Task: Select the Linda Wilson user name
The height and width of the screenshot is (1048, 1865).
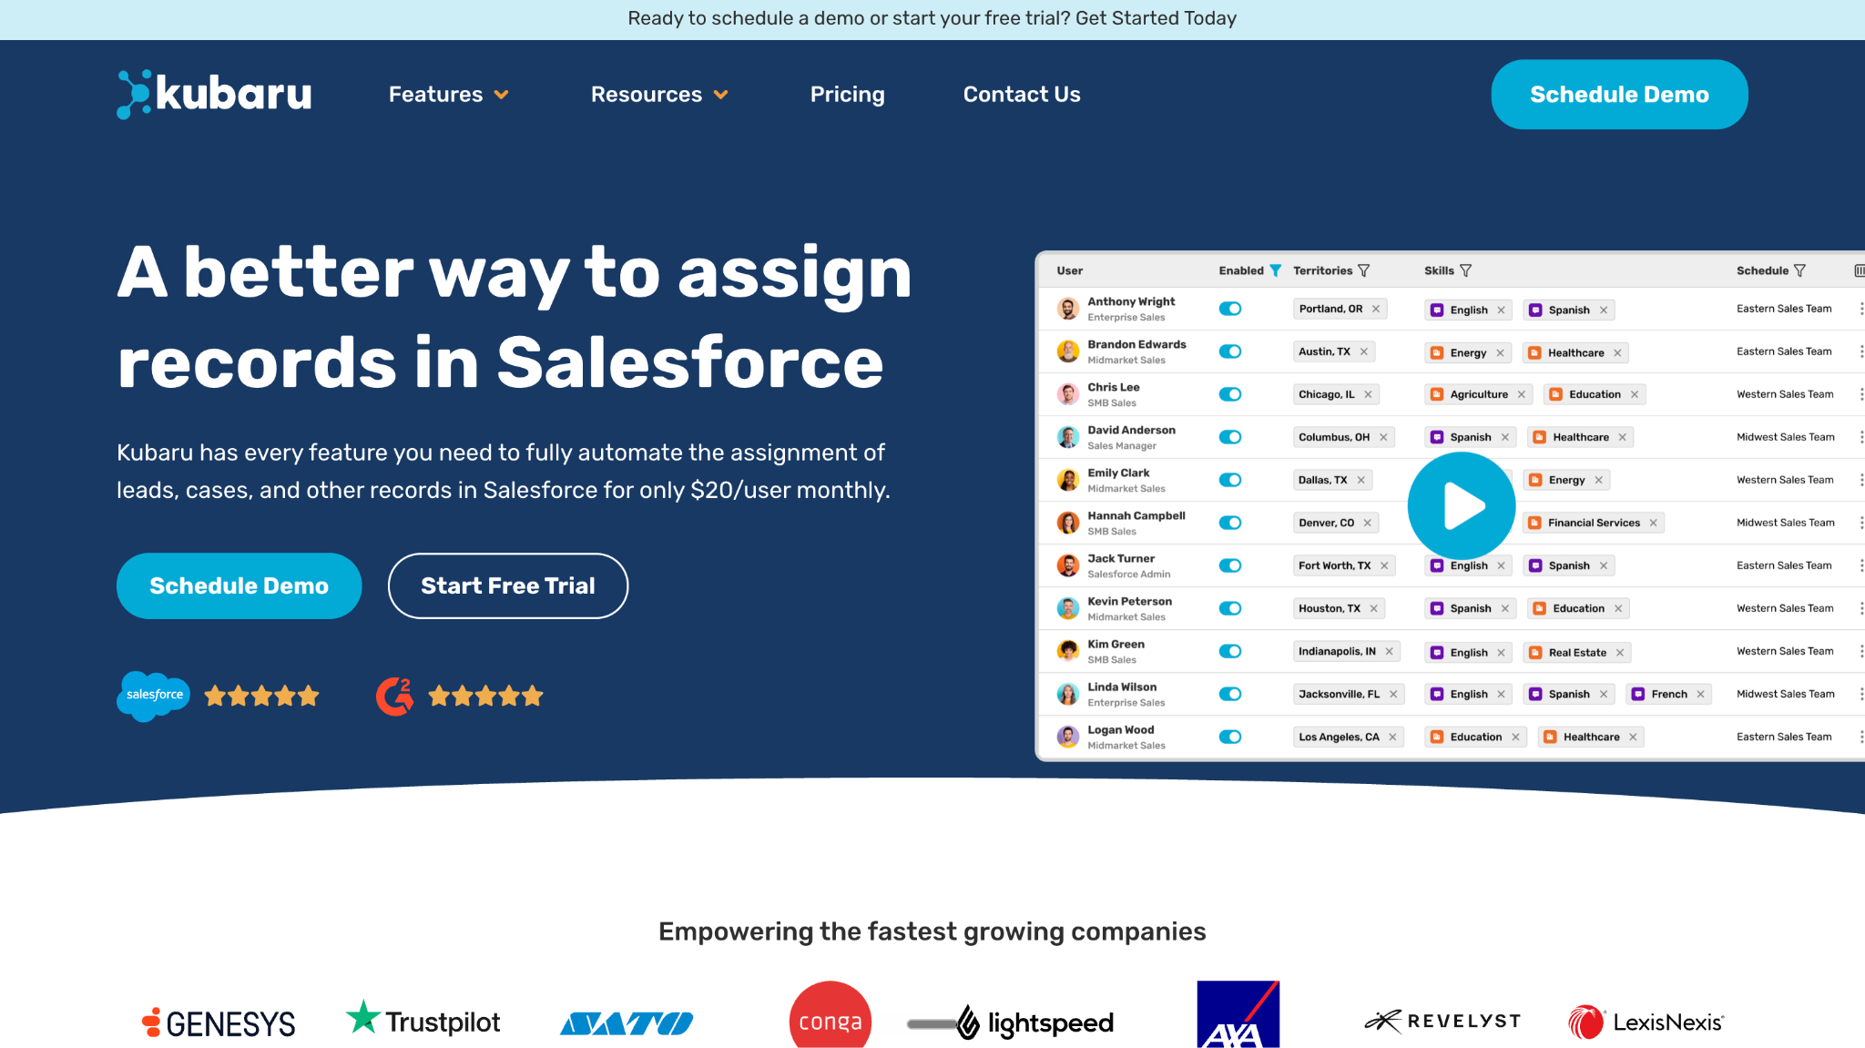Action: point(1122,687)
